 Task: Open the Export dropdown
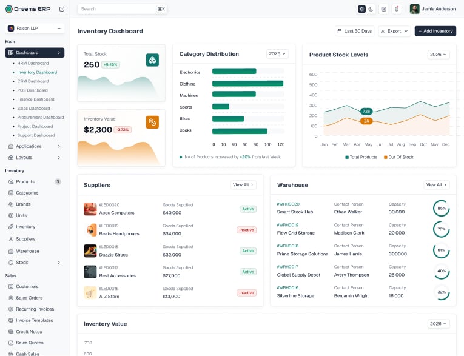pyautogui.click(x=394, y=31)
